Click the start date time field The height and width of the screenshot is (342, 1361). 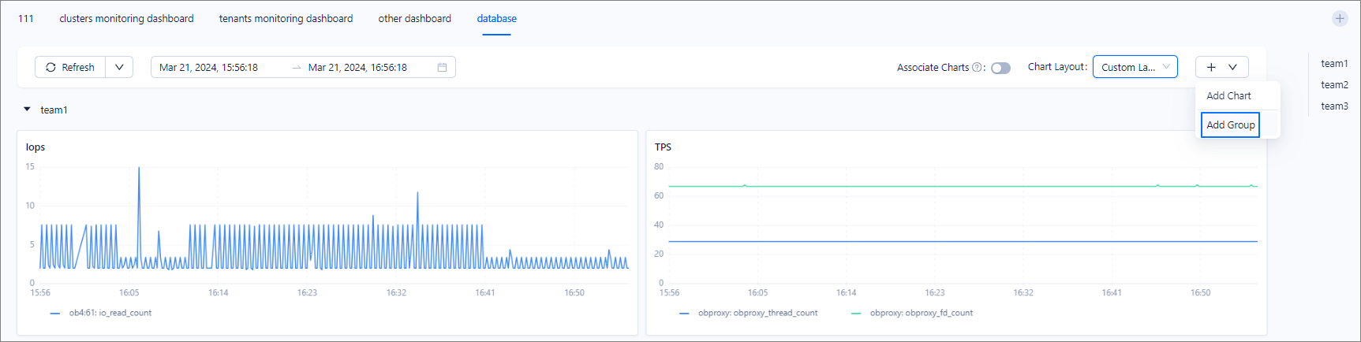[209, 68]
